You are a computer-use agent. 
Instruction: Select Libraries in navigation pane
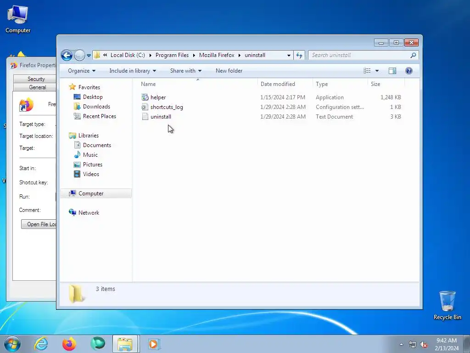pos(89,136)
